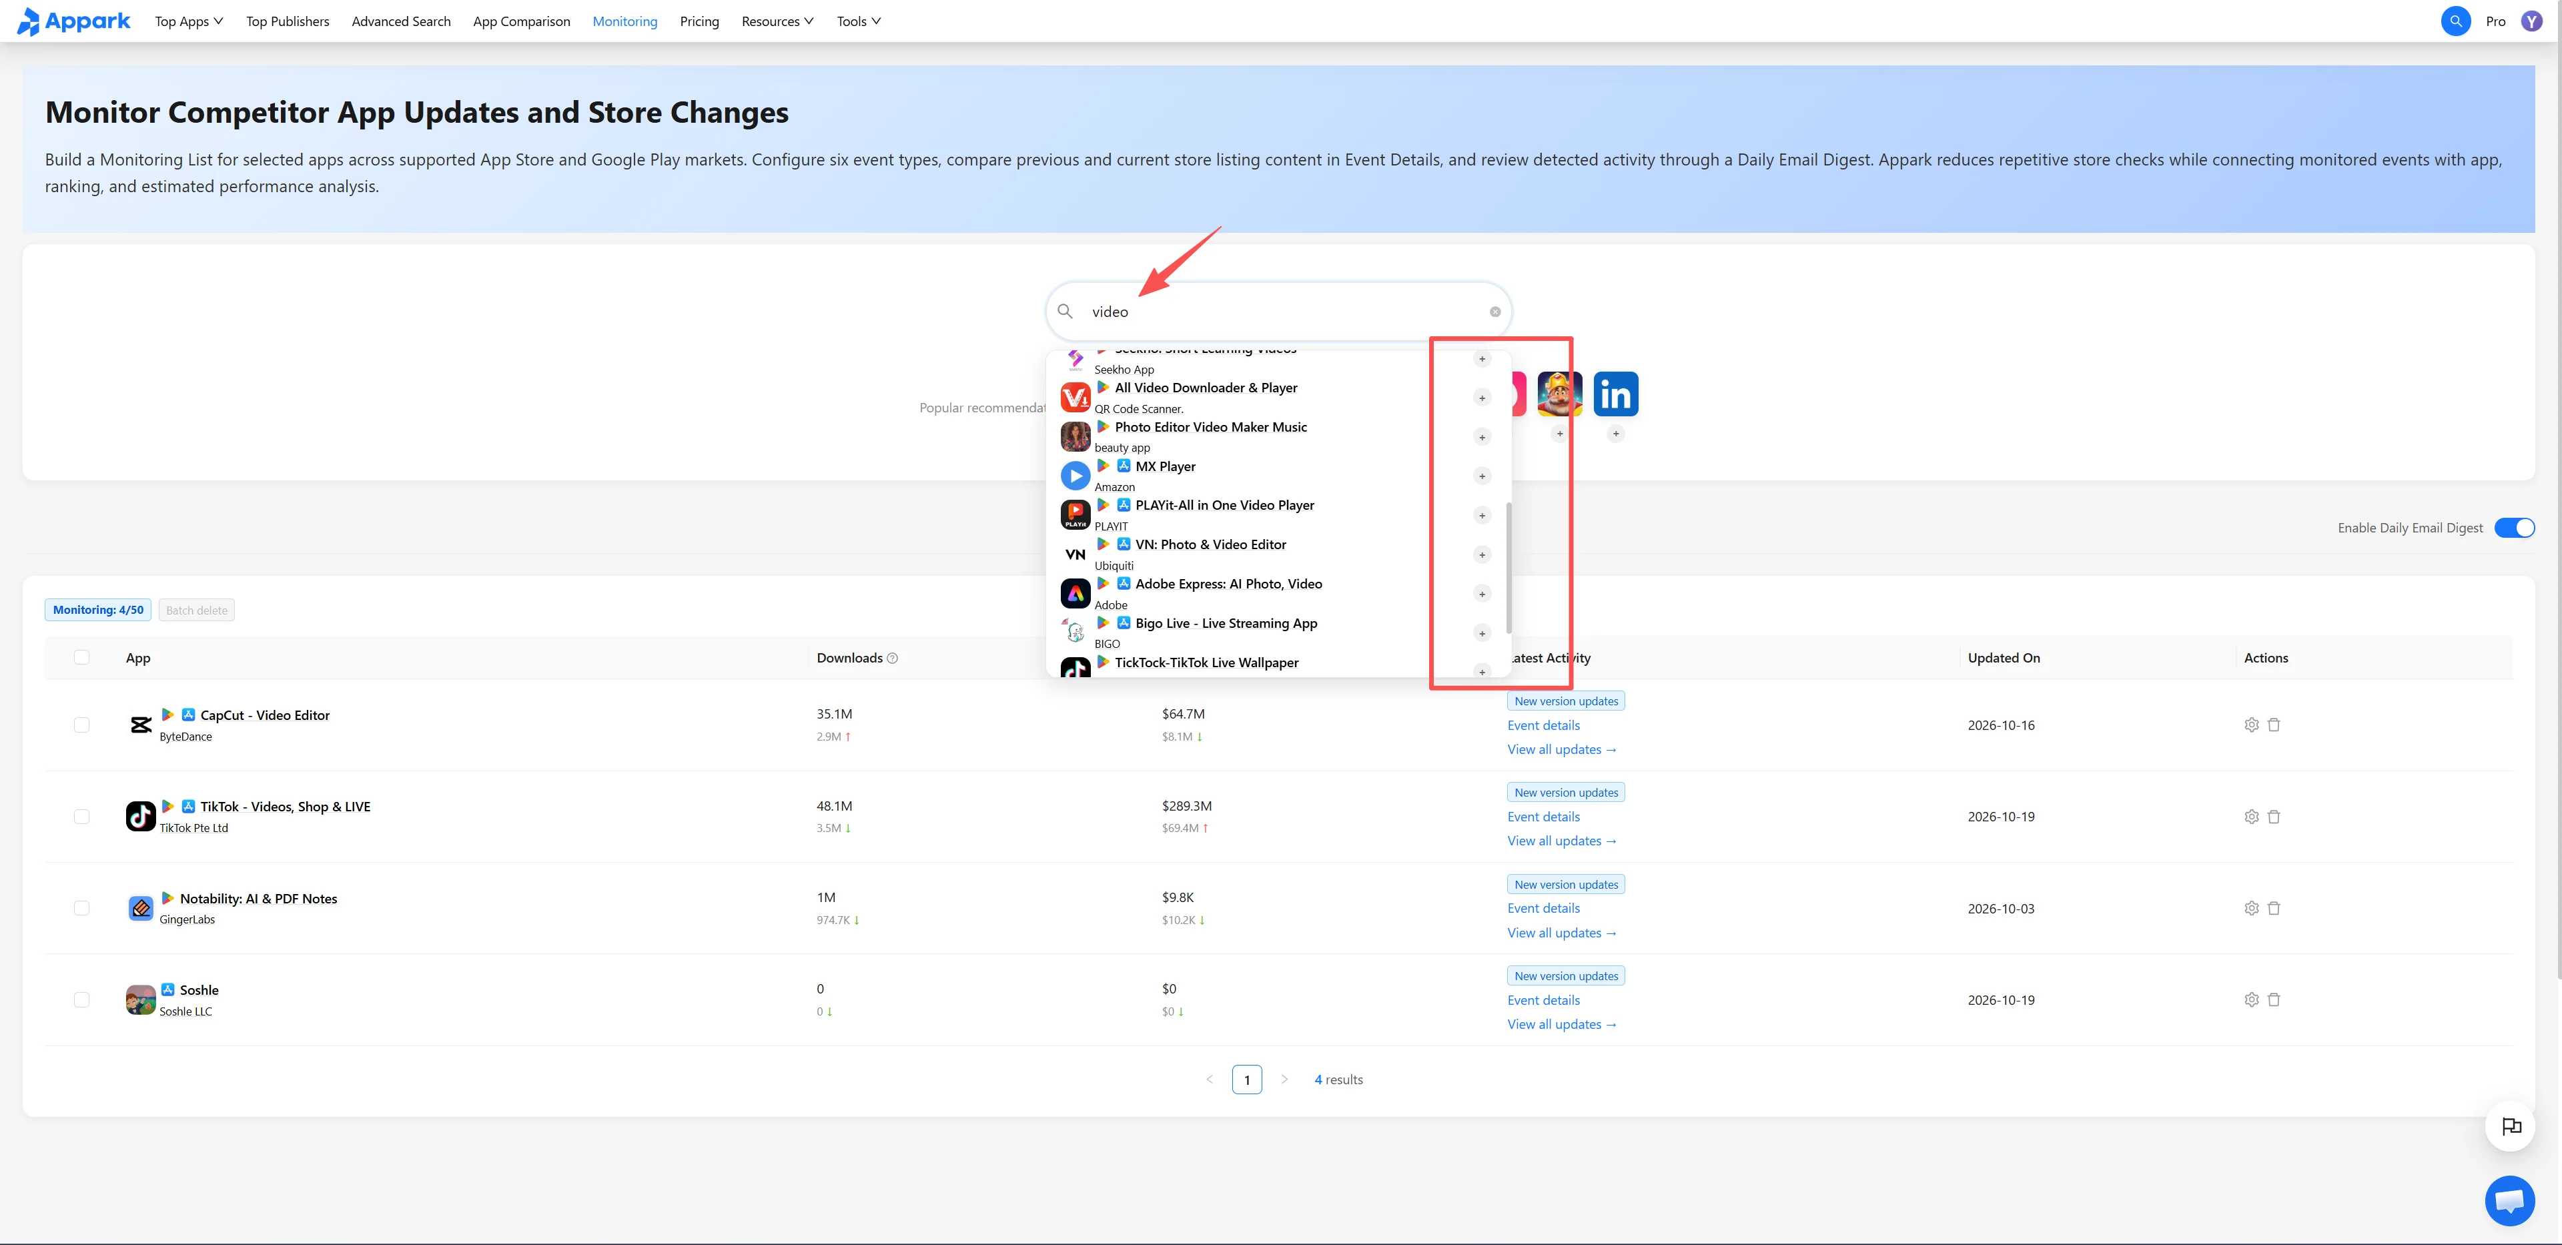Add PLAYit-All in One Video Player
Image resolution: width=2562 pixels, height=1245 pixels.
point(1482,515)
